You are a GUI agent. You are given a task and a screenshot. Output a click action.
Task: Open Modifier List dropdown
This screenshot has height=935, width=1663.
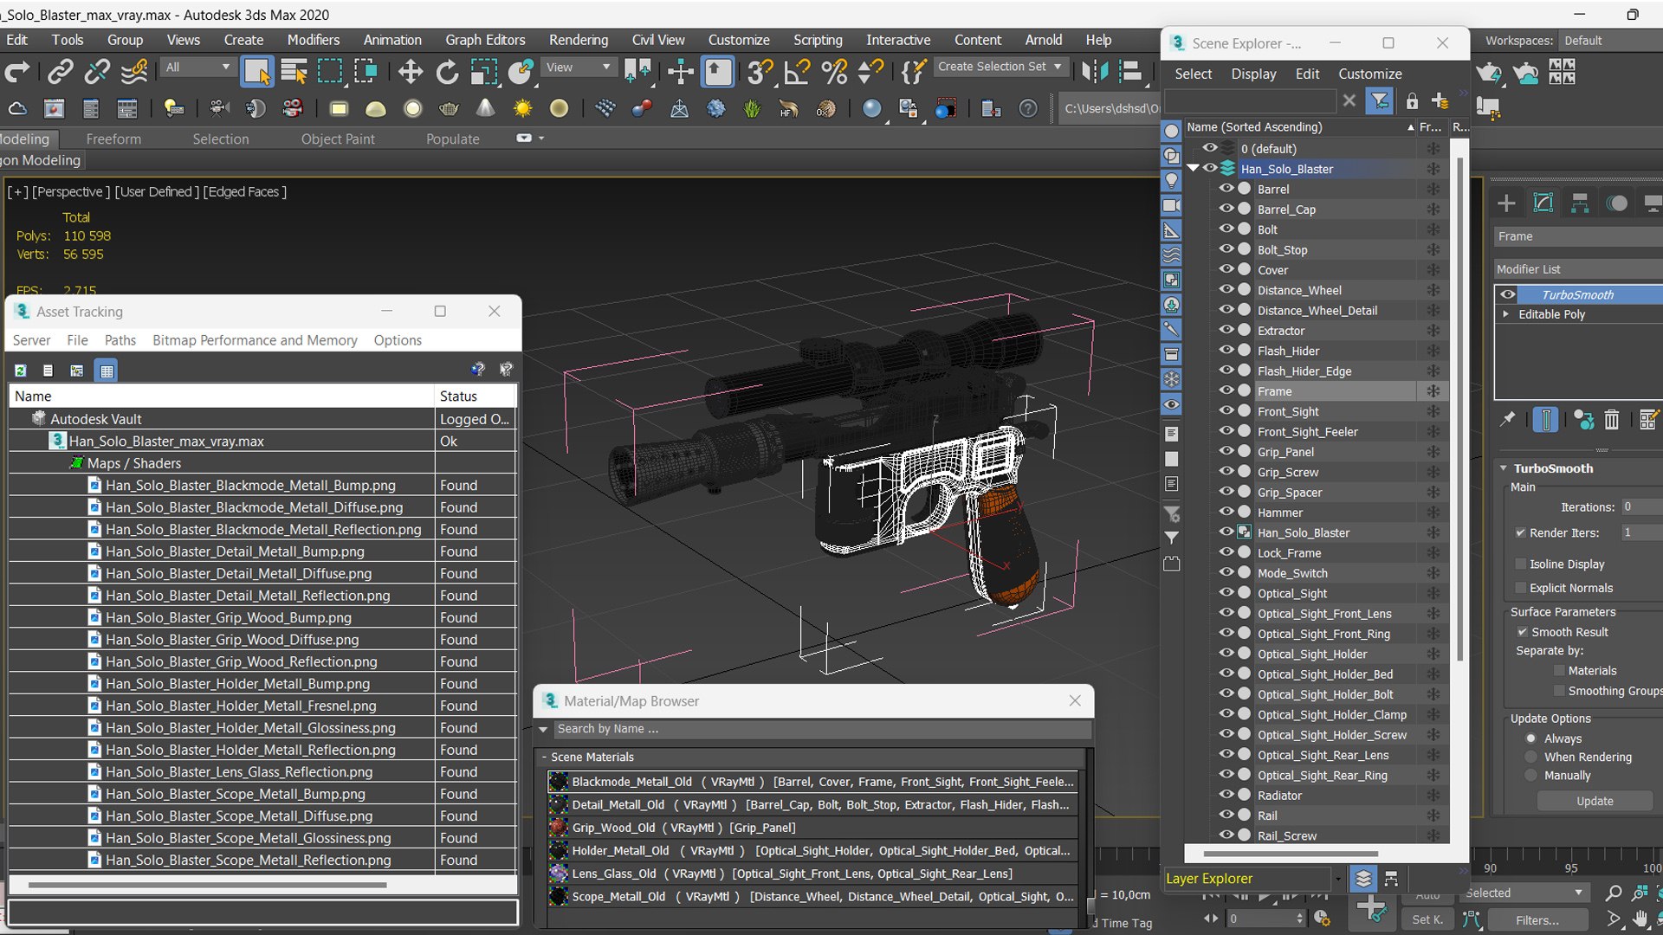pos(1578,269)
